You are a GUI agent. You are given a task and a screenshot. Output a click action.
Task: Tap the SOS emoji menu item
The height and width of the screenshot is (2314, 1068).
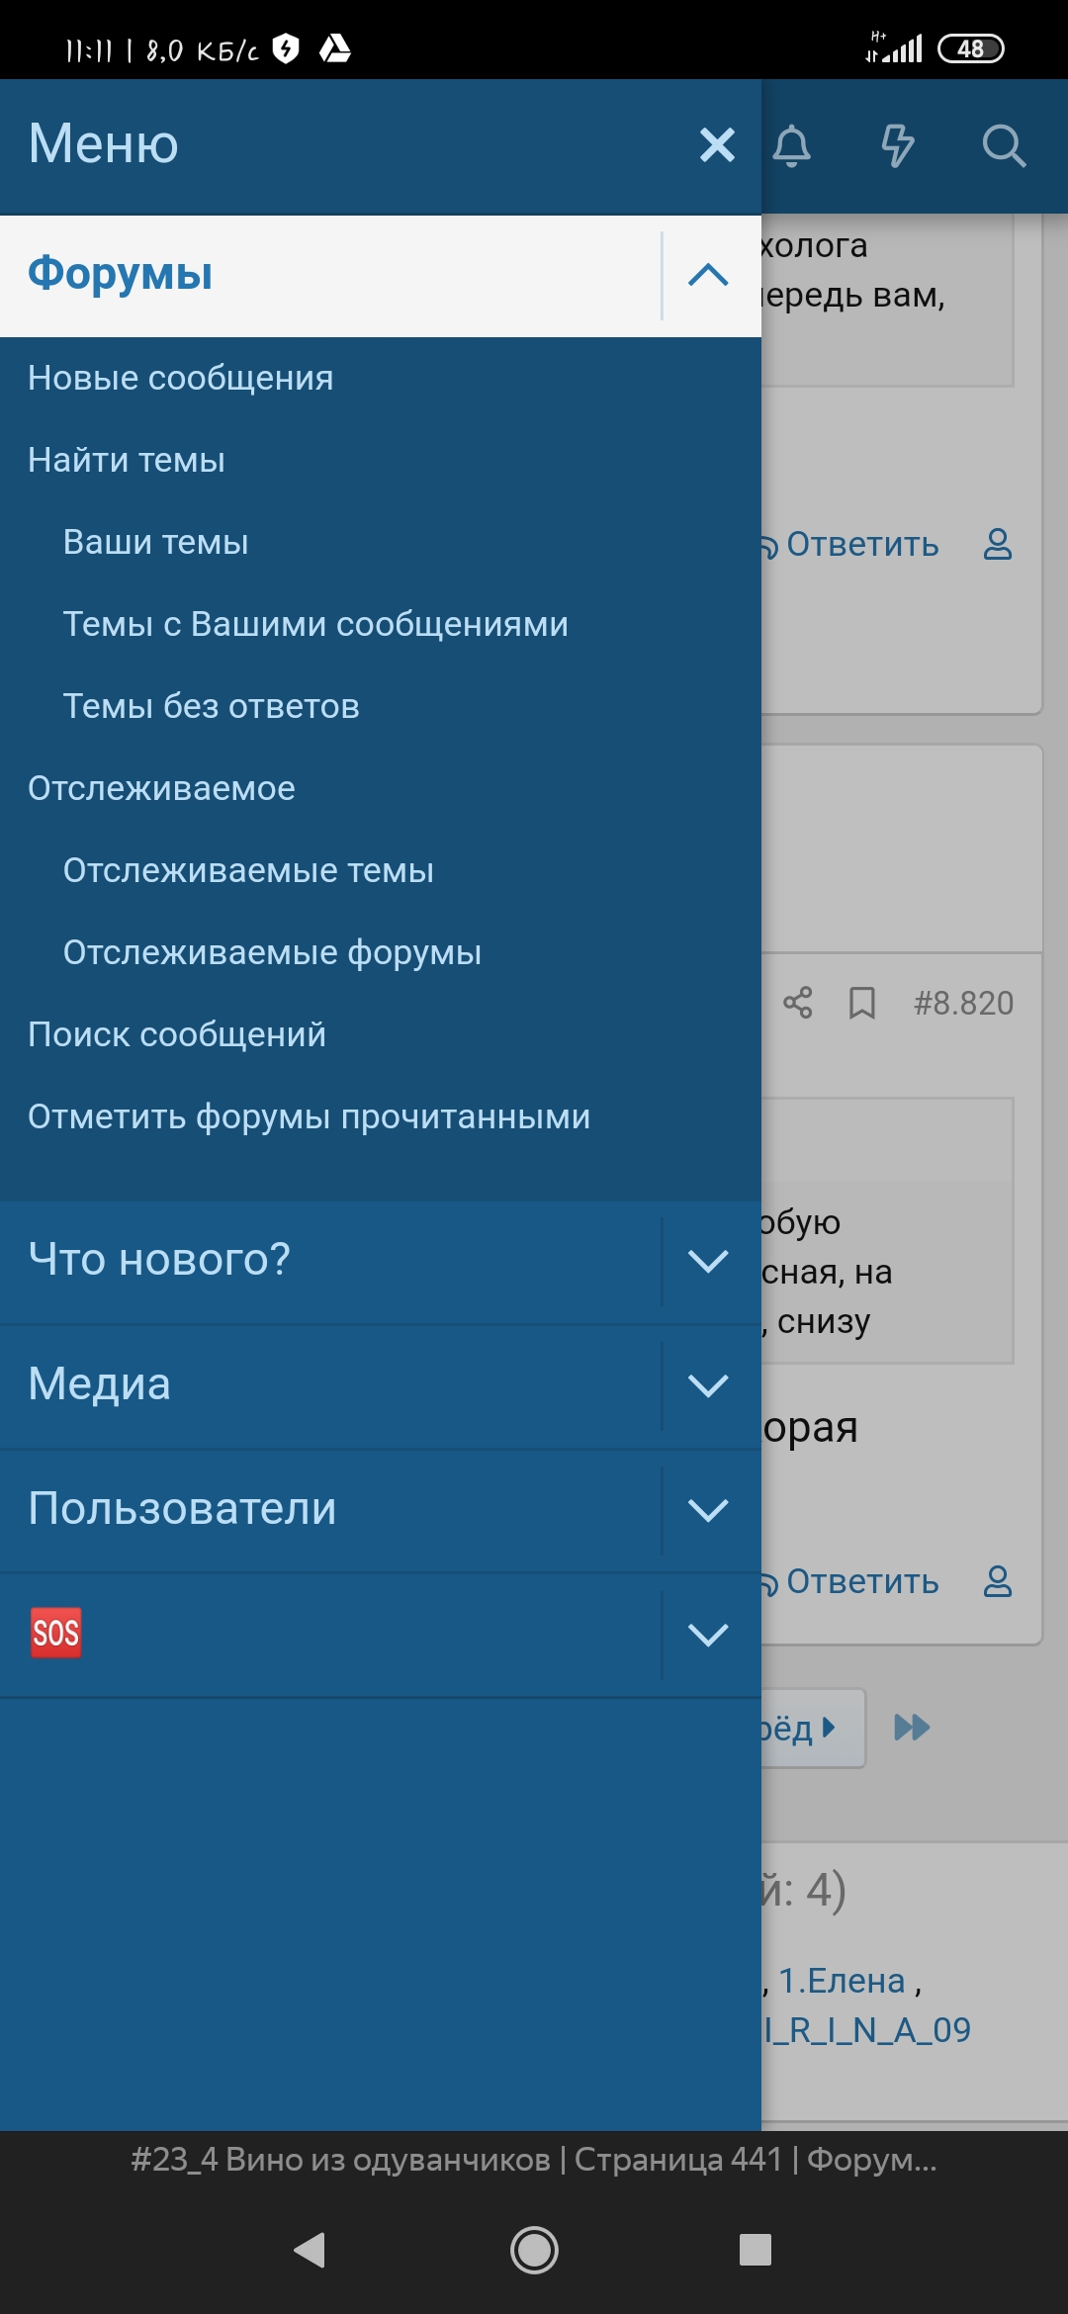coord(56,1633)
